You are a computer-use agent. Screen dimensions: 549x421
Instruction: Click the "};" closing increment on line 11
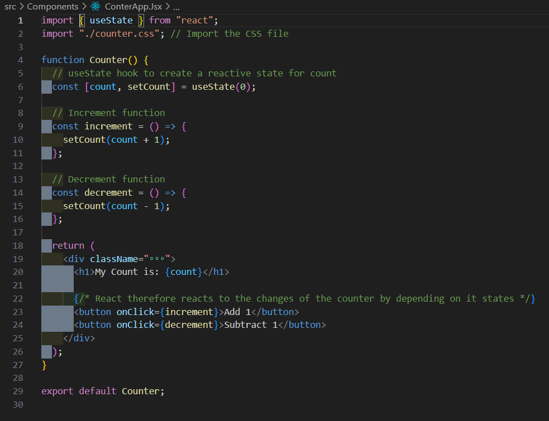pos(58,153)
